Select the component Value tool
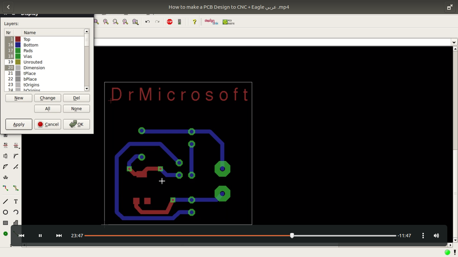This screenshot has width=458, height=257. point(15,145)
